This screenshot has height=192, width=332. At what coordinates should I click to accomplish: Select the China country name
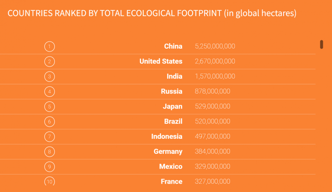tap(173, 46)
